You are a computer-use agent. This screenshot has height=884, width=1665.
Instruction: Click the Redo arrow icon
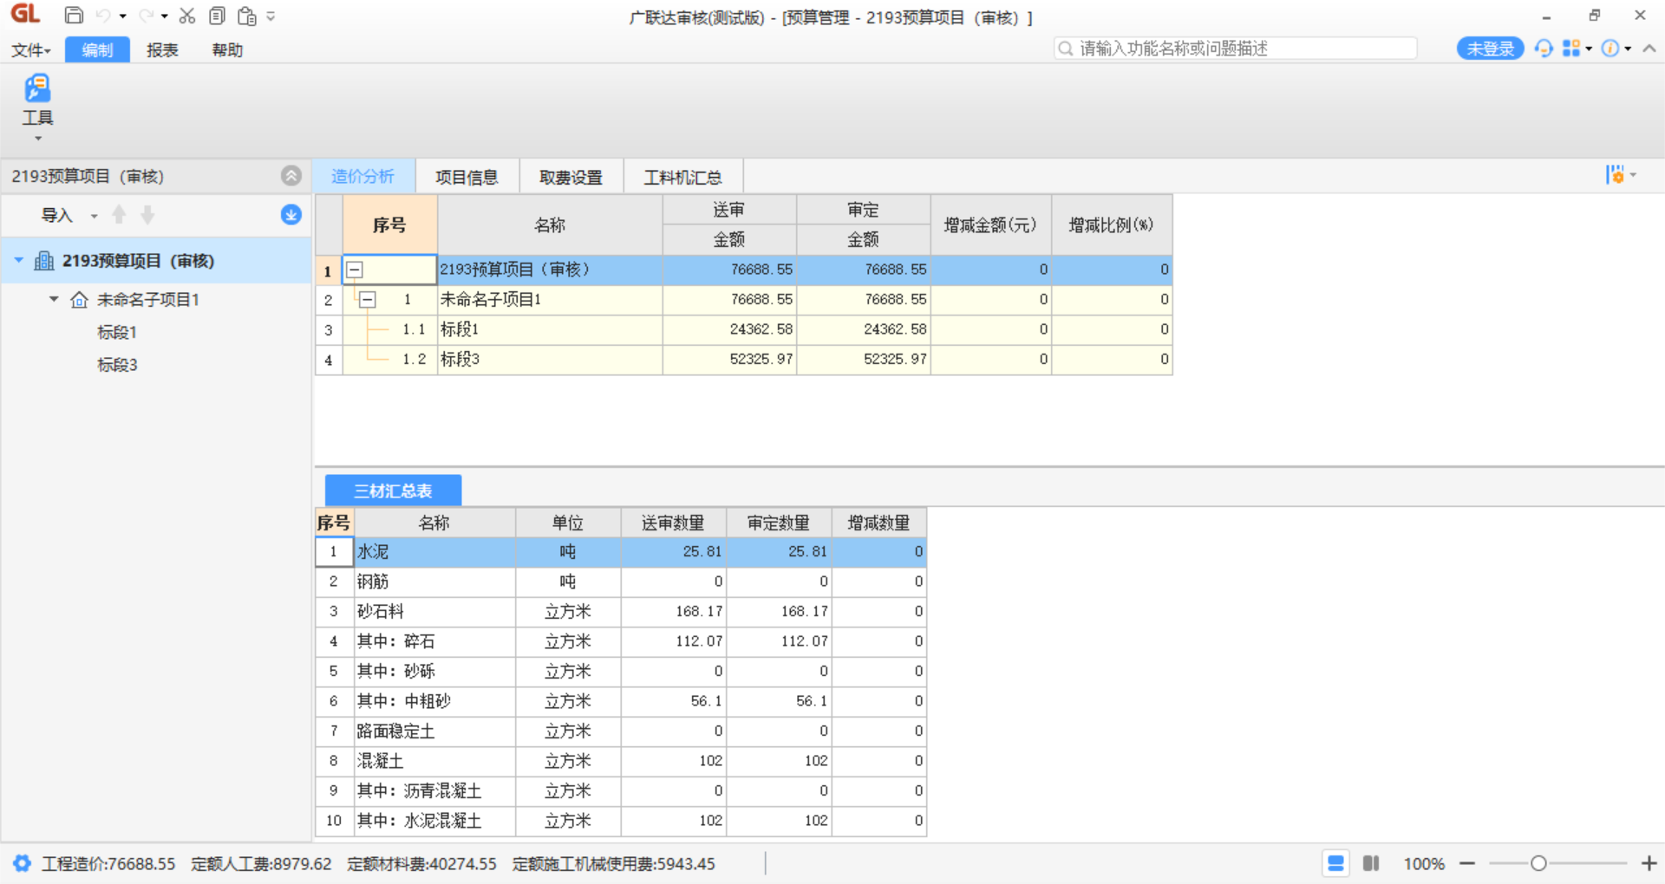(x=146, y=16)
